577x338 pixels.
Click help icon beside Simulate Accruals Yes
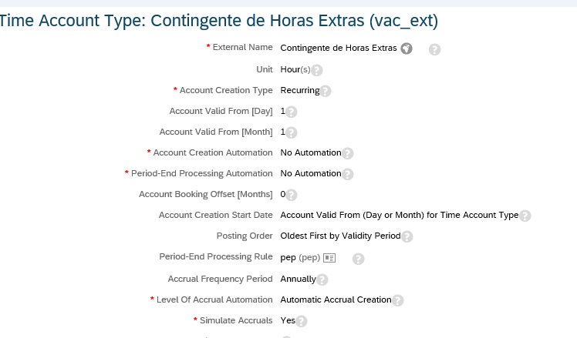(301, 321)
